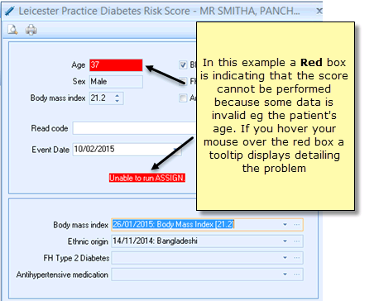Open Body mass index ellipsis browse button
The height and width of the screenshot is (301, 374).
[x=297, y=225]
